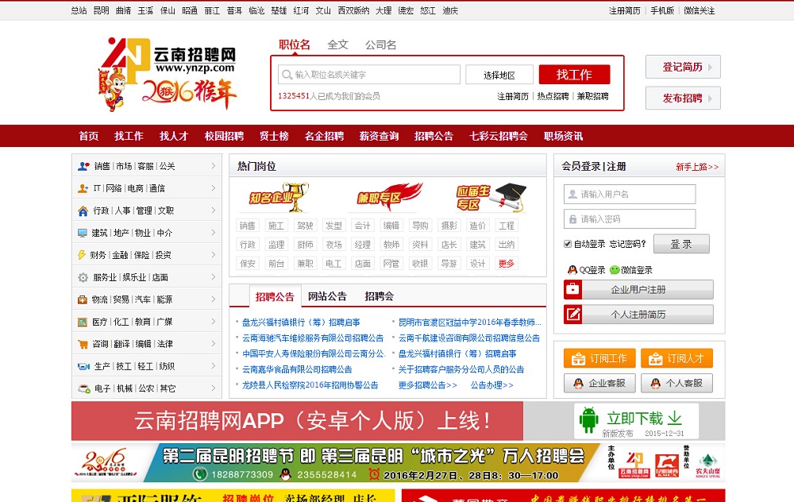Click the 销售 category people icon
The image size is (794, 502).
tap(83, 166)
